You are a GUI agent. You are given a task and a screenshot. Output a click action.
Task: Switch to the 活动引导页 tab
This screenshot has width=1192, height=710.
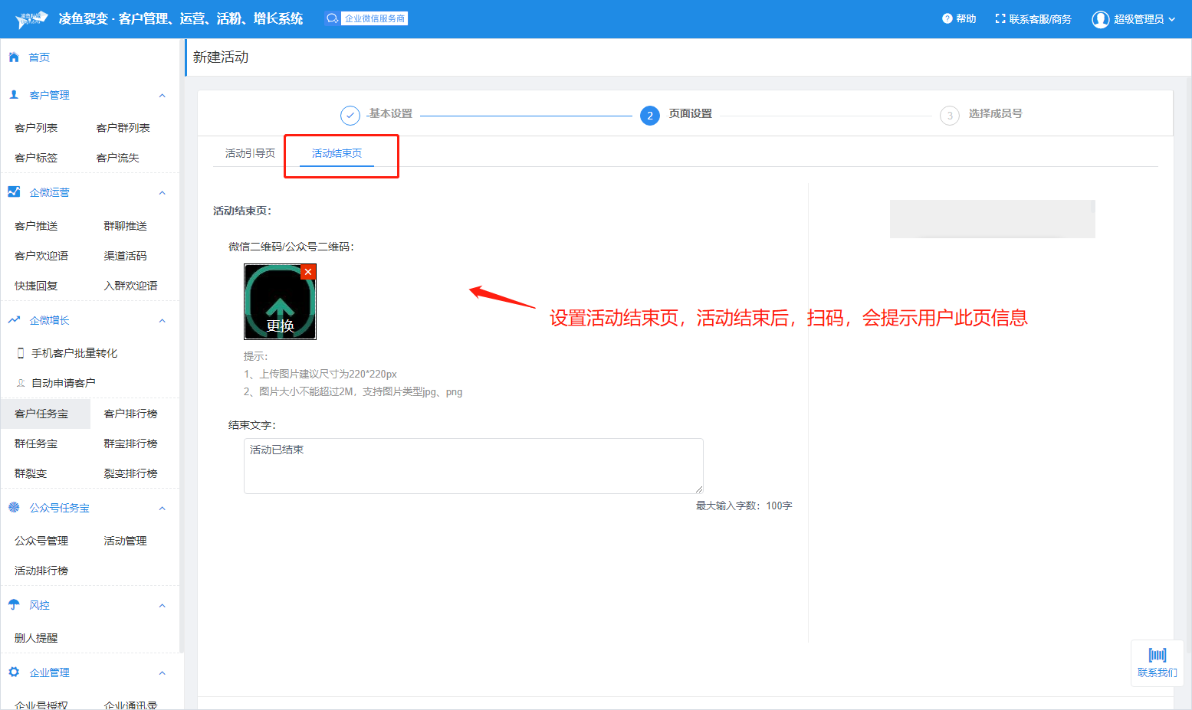click(250, 153)
